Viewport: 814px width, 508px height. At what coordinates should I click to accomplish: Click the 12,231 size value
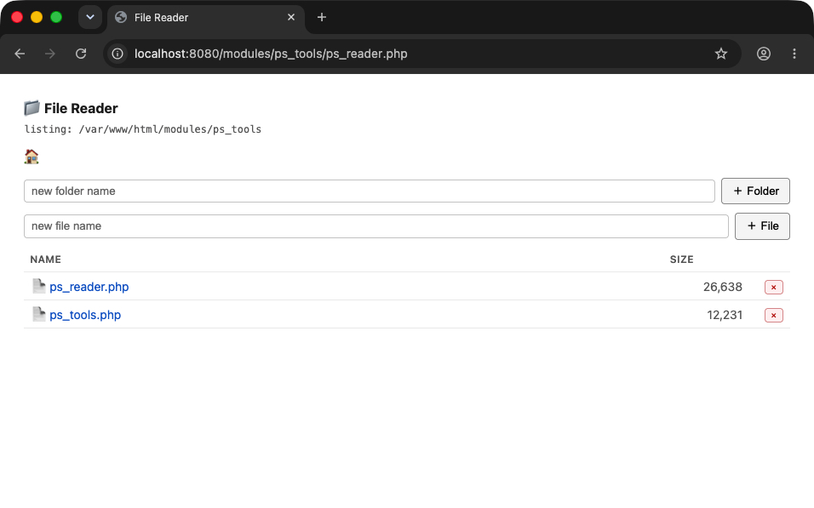click(725, 315)
